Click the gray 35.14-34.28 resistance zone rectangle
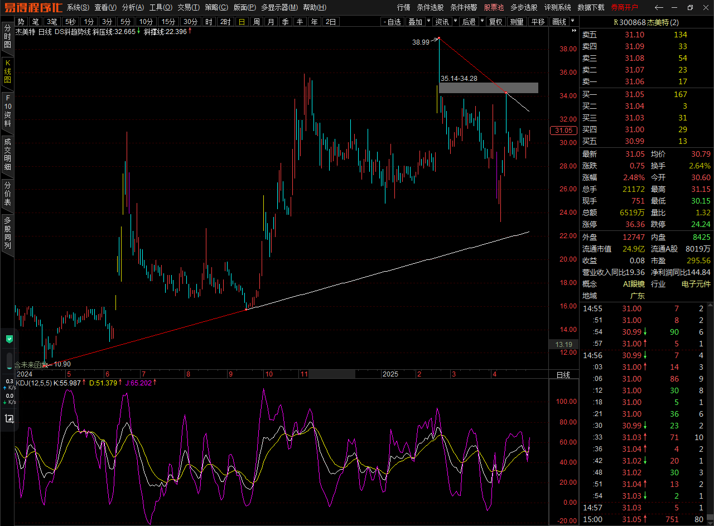 point(488,88)
